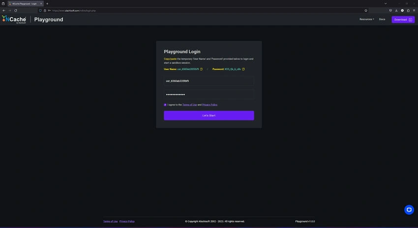Open Terms of Use in login form
This screenshot has width=418, height=228.
(x=189, y=105)
